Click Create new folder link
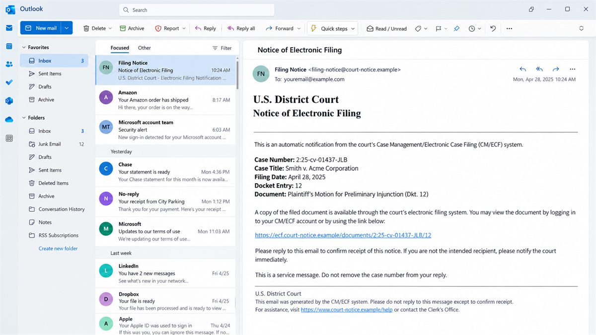596x335 pixels. click(58, 249)
